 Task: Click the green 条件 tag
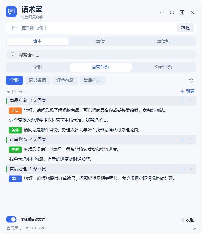(15, 130)
